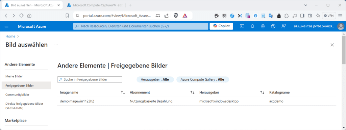Click the Brave Rewards triangle icon

tap(185, 16)
